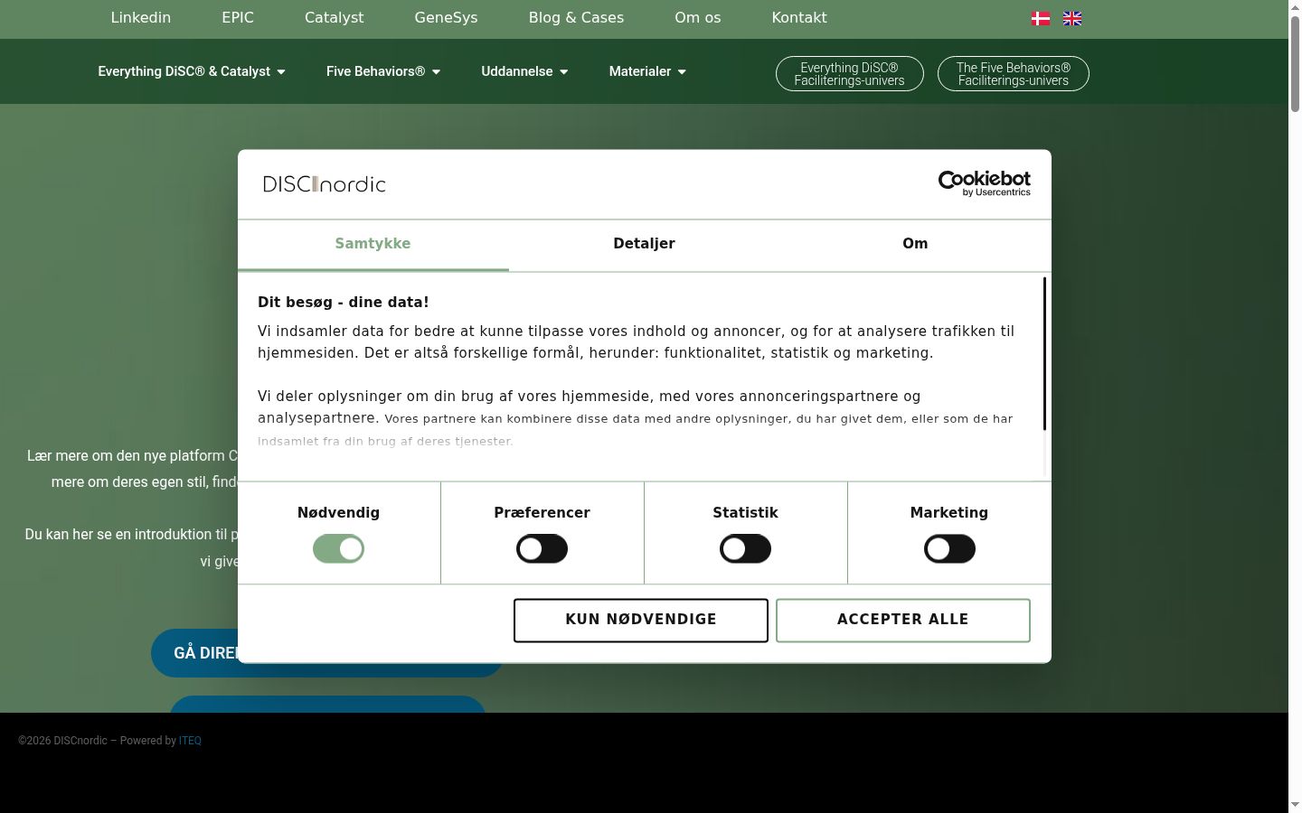Viewport: 1302px width, 813px height.
Task: Open Everything DiSC® Faciliterings-univers button
Action: point(850,74)
